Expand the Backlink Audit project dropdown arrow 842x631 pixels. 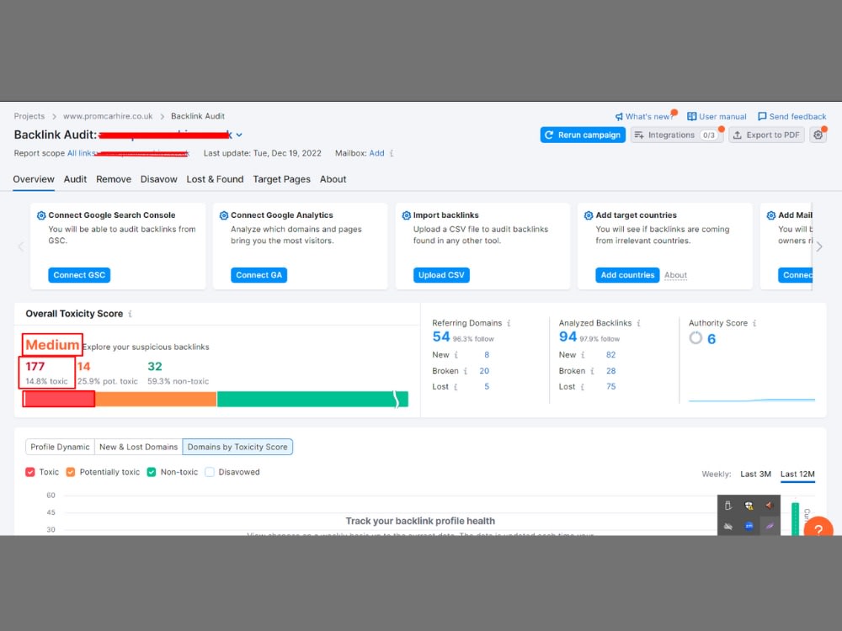pos(239,135)
